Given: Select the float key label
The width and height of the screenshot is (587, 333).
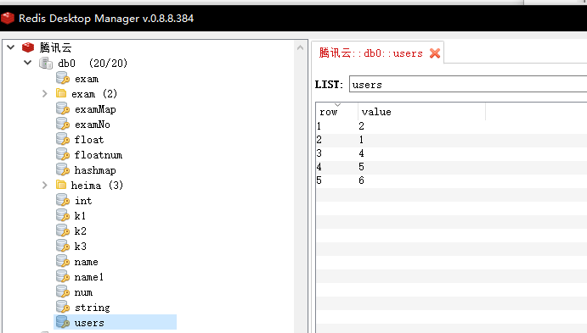Looking at the screenshot, I should 88,140.
